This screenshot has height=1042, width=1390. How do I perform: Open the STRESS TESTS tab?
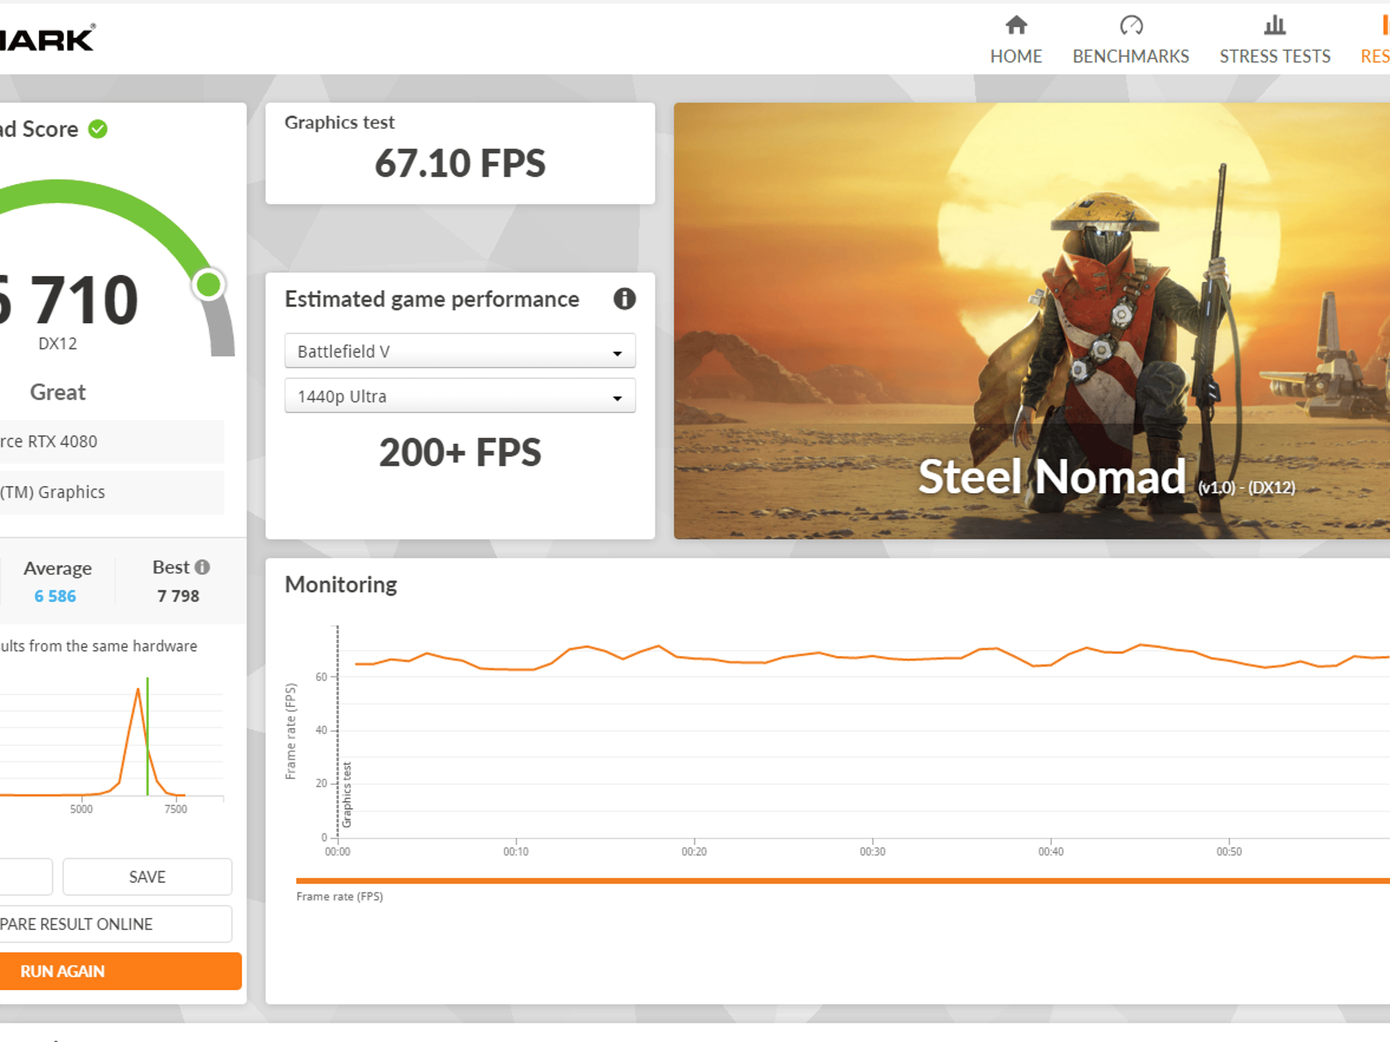[1275, 40]
